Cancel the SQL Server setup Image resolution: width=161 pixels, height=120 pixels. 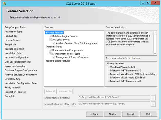[130, 114]
